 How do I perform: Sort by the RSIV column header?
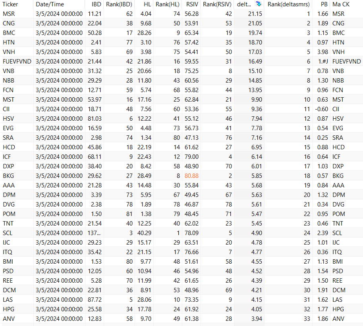(192, 4)
